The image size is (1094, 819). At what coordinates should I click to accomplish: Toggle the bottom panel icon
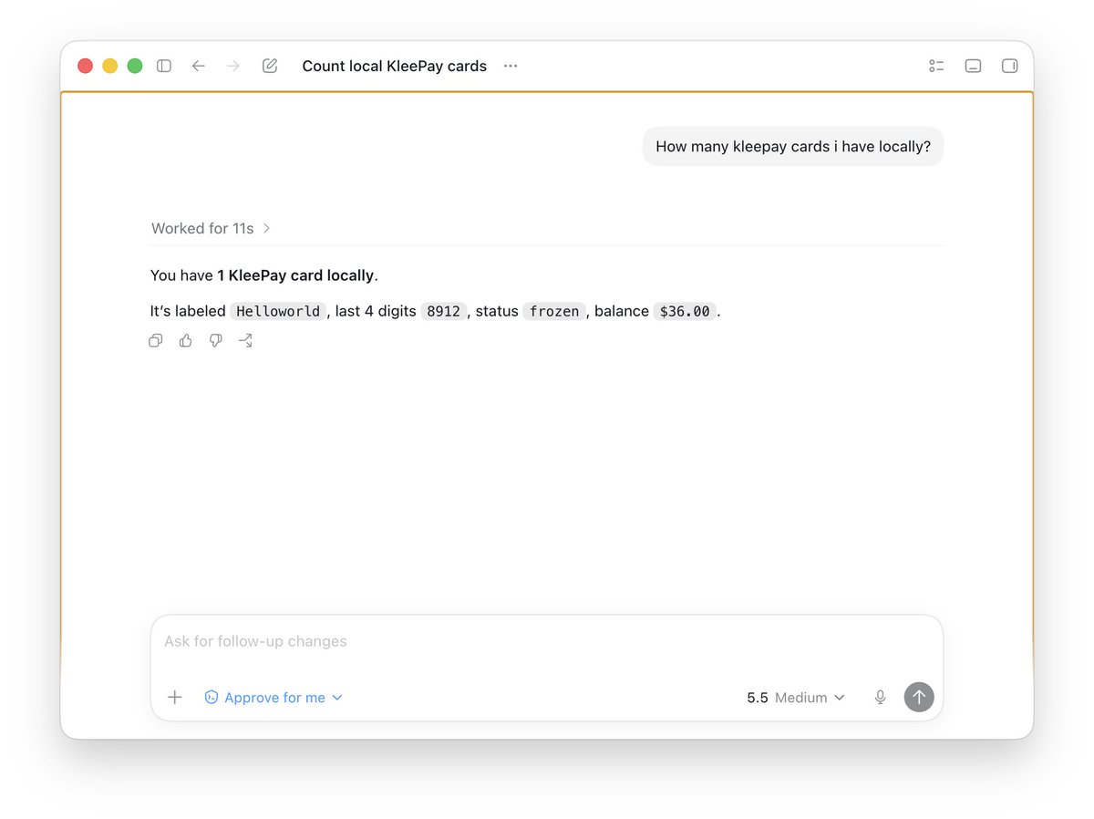click(973, 66)
